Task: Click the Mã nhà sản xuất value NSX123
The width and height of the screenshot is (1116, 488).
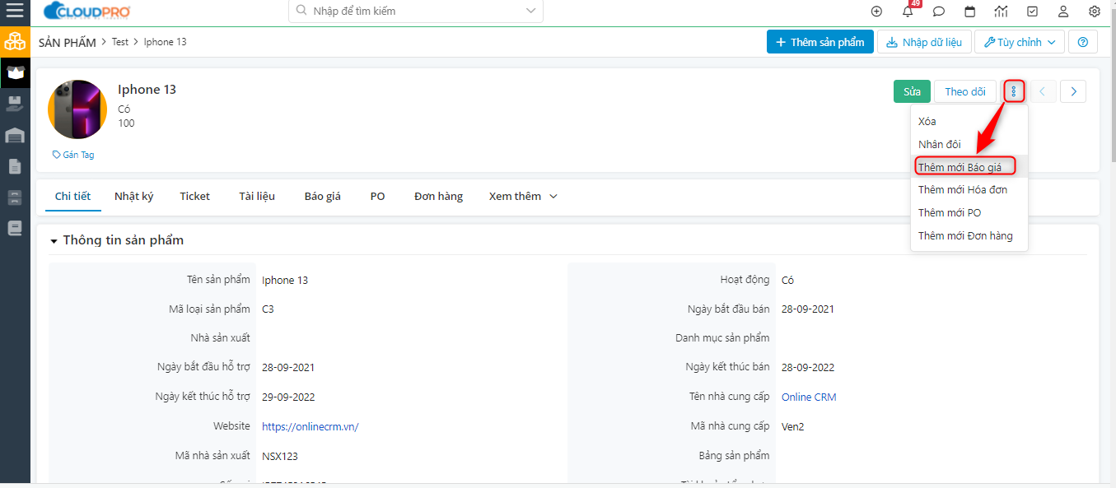Action: tap(280, 456)
